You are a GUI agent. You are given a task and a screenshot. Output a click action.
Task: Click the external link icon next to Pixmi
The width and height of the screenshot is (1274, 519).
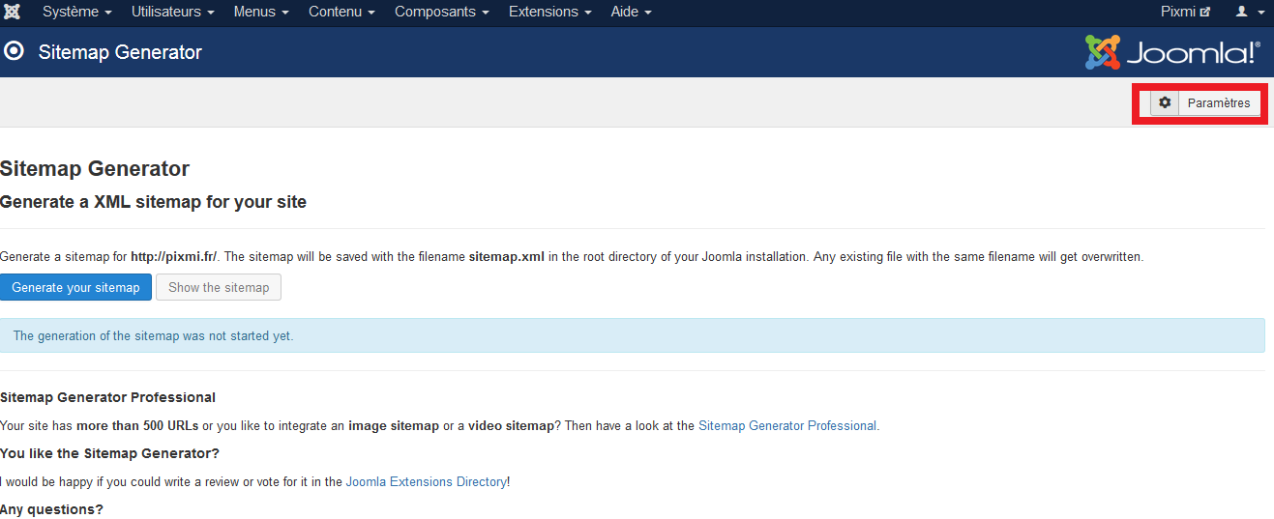1204,13
